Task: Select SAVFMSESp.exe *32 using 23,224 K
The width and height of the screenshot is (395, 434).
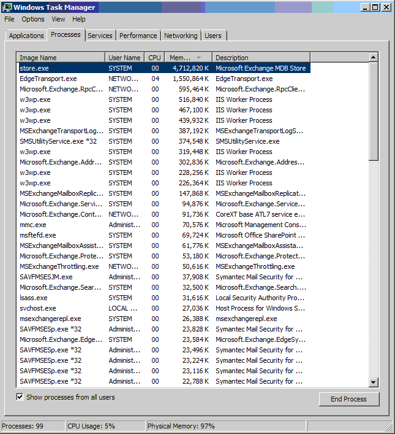Action: click(x=165, y=360)
